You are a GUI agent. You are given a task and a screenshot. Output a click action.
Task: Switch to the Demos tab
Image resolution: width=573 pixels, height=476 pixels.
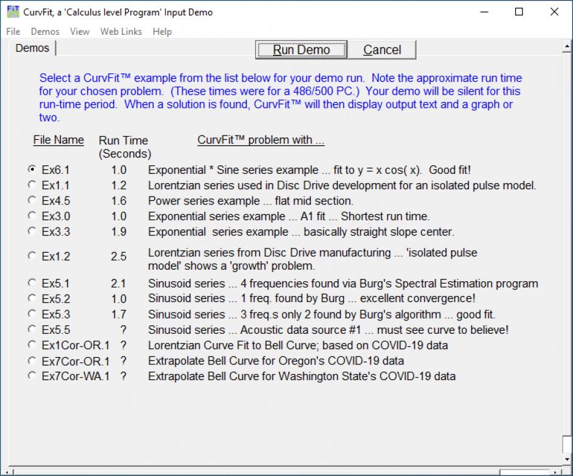click(32, 48)
